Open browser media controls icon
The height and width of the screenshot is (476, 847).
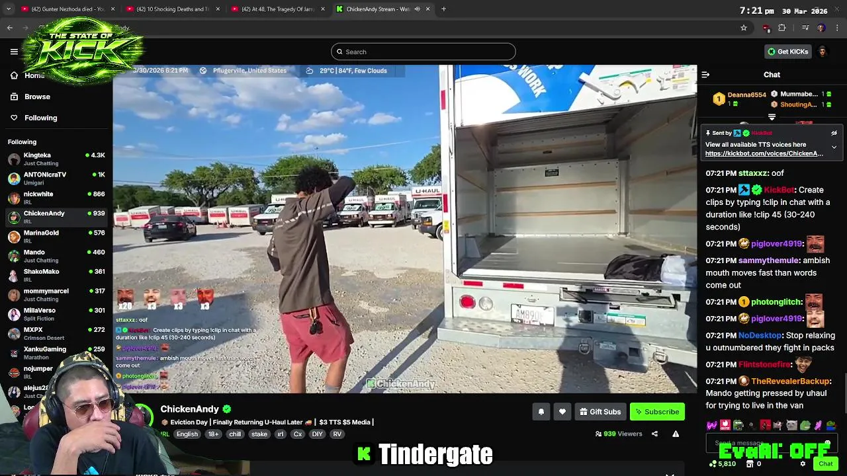coord(805,28)
